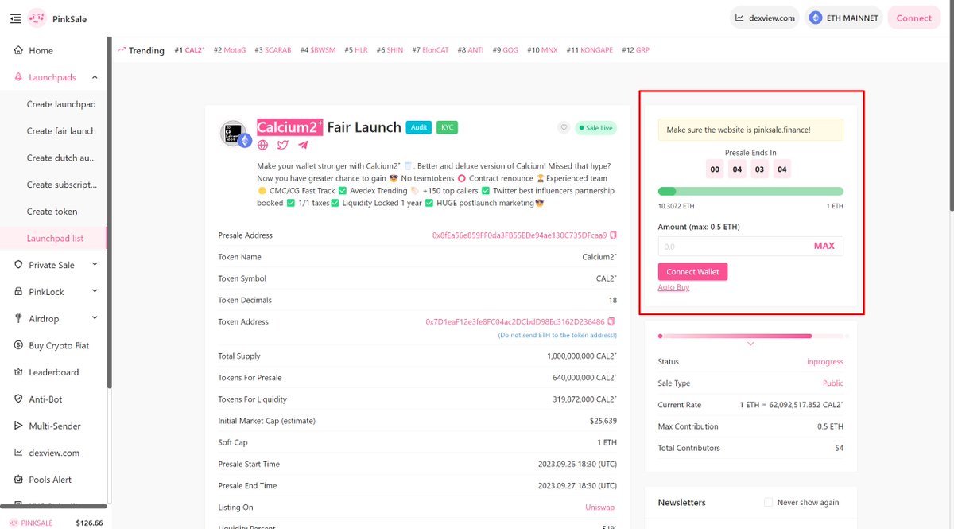Screen dimensions: 954x529
Task: Click the Launchpads rocket icon
Action: tap(20, 77)
